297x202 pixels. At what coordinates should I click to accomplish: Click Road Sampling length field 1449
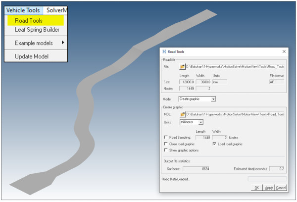click(203, 138)
